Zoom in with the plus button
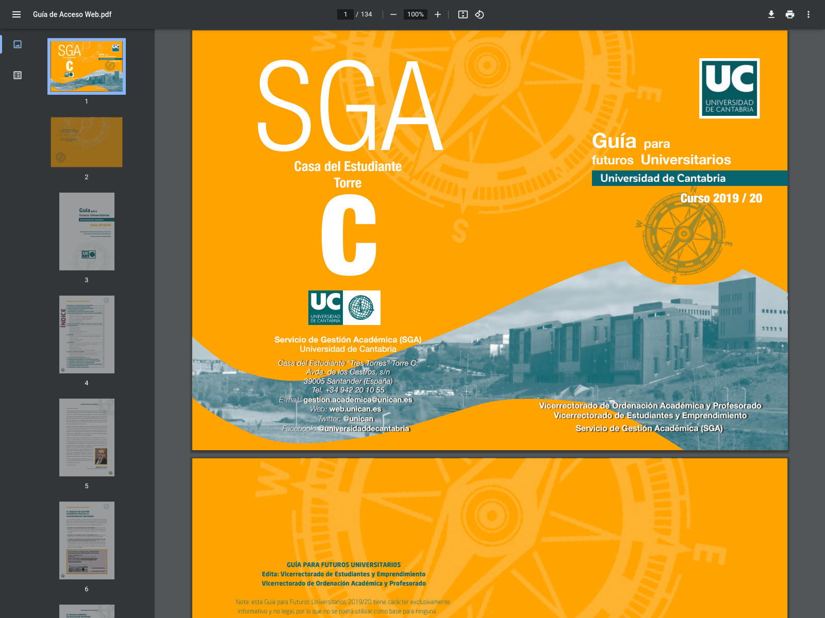The width and height of the screenshot is (825, 618). click(438, 14)
